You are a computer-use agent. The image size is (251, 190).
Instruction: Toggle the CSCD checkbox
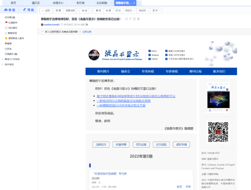pyautogui.click(x=149, y=59)
